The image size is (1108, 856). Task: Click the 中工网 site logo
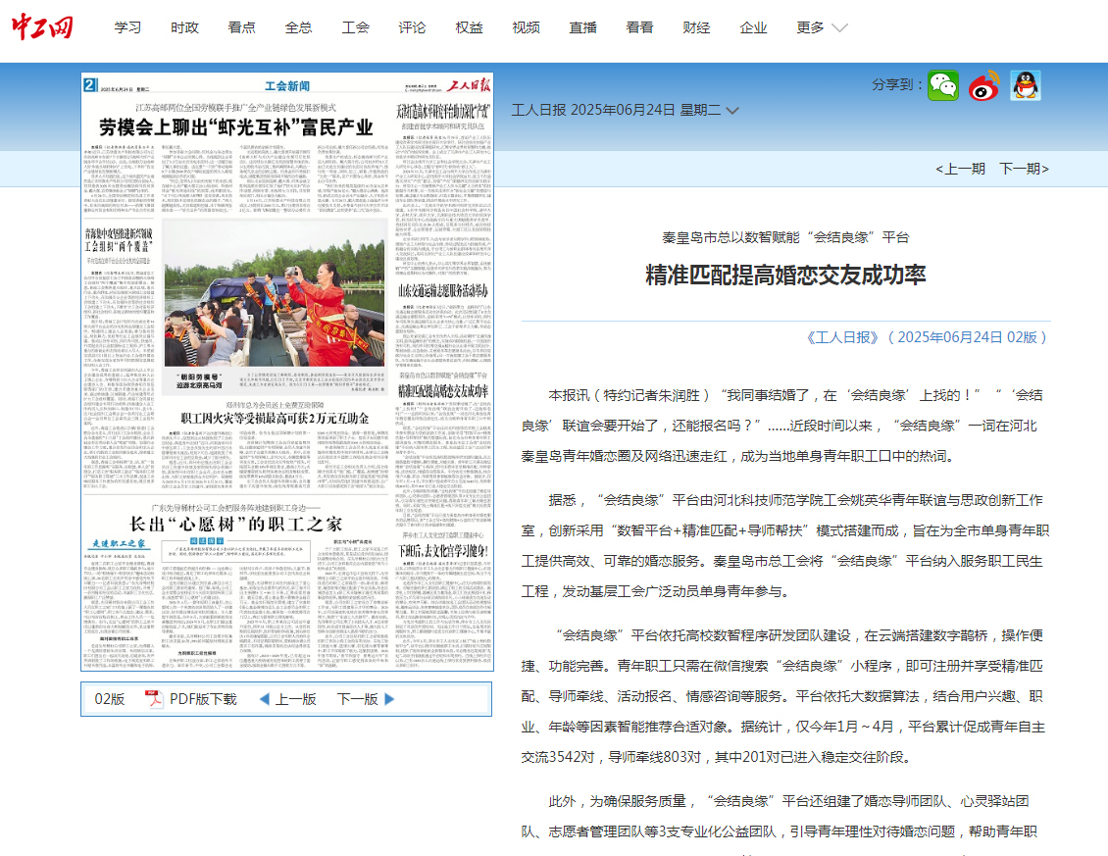[42, 26]
